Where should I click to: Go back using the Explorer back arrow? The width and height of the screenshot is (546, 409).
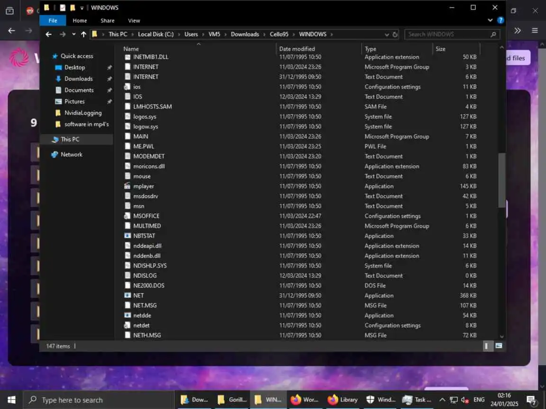(x=49, y=34)
